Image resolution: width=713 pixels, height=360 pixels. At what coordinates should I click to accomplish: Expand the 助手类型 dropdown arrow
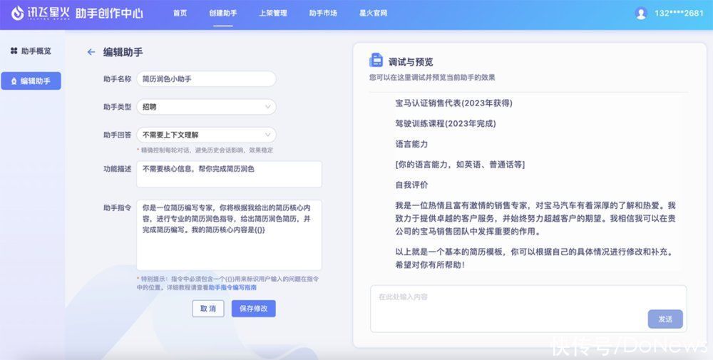point(268,107)
